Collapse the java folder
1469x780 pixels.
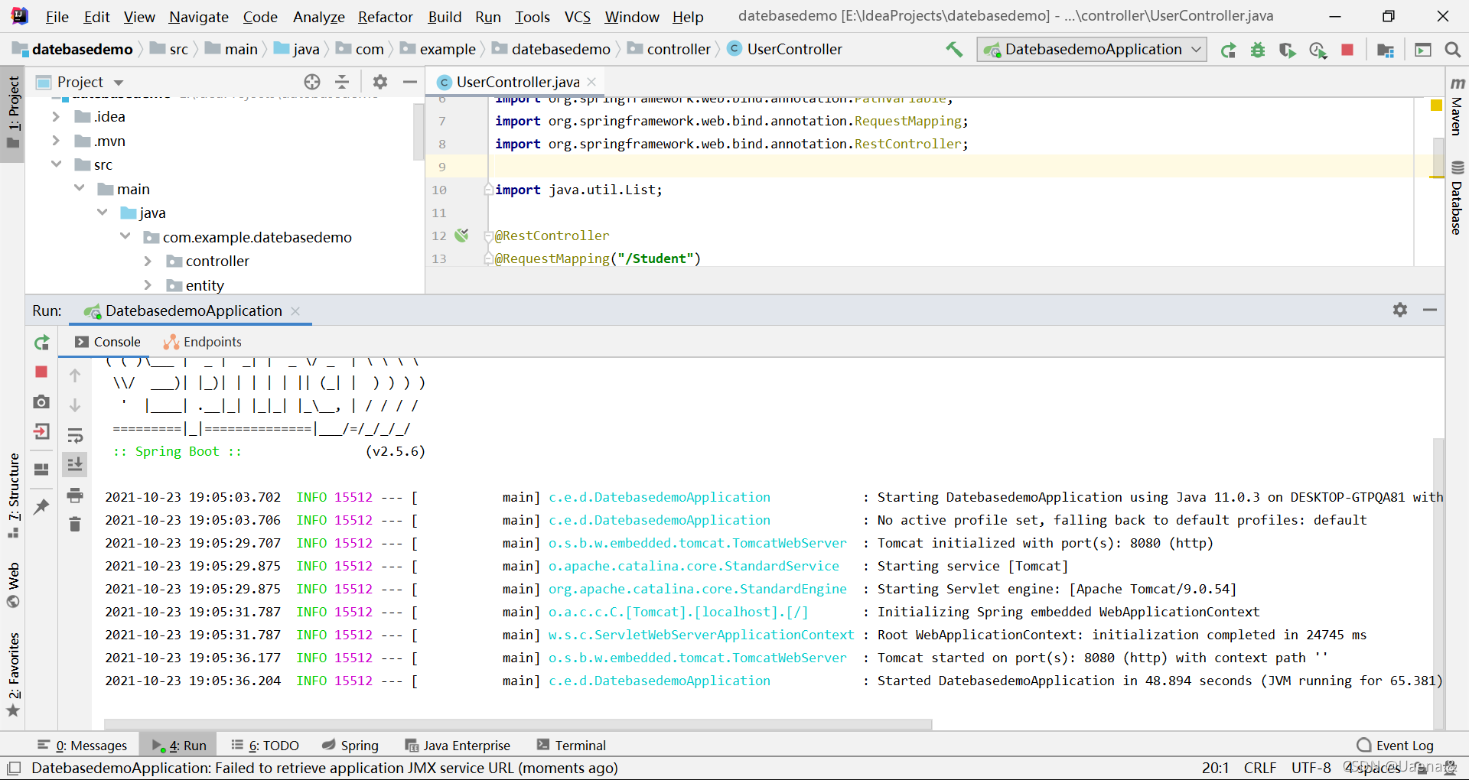(x=102, y=213)
